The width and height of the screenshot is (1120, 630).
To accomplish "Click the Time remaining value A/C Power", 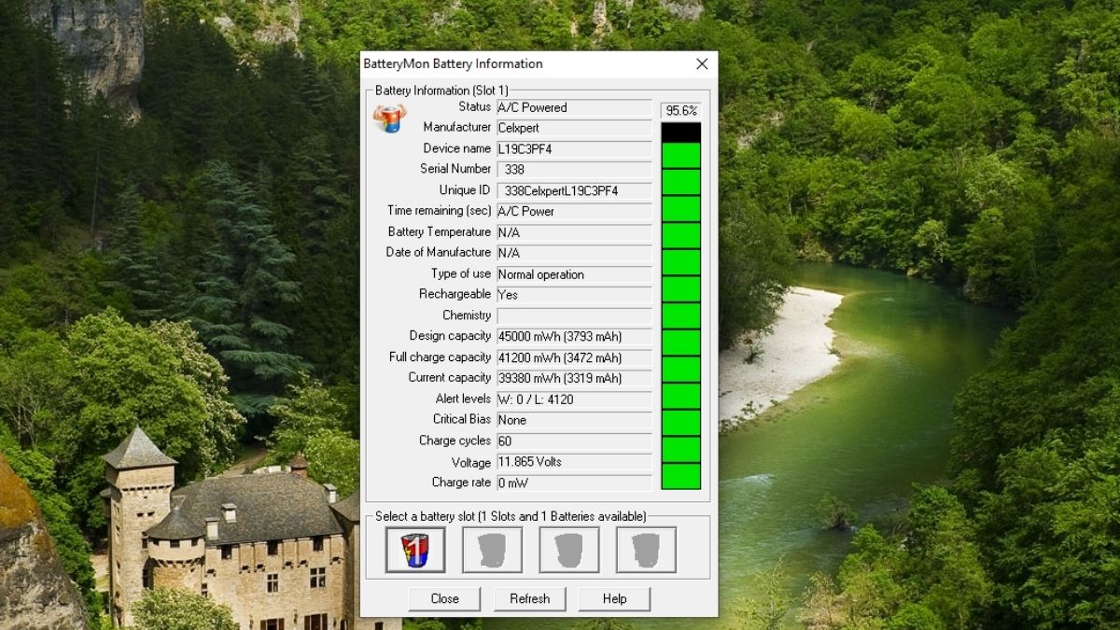I will click(574, 211).
